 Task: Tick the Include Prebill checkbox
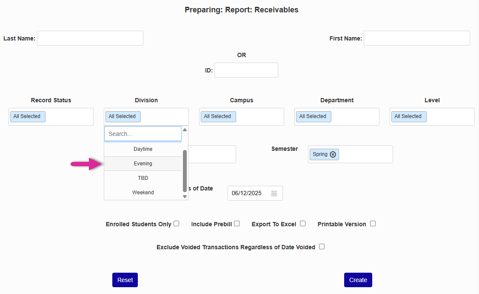[237, 223]
